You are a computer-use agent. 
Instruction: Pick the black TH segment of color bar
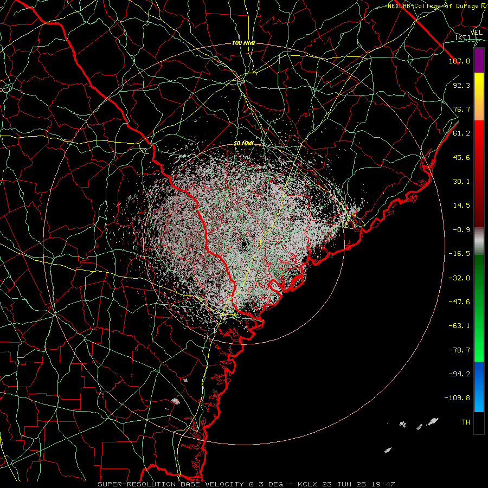pos(479,422)
